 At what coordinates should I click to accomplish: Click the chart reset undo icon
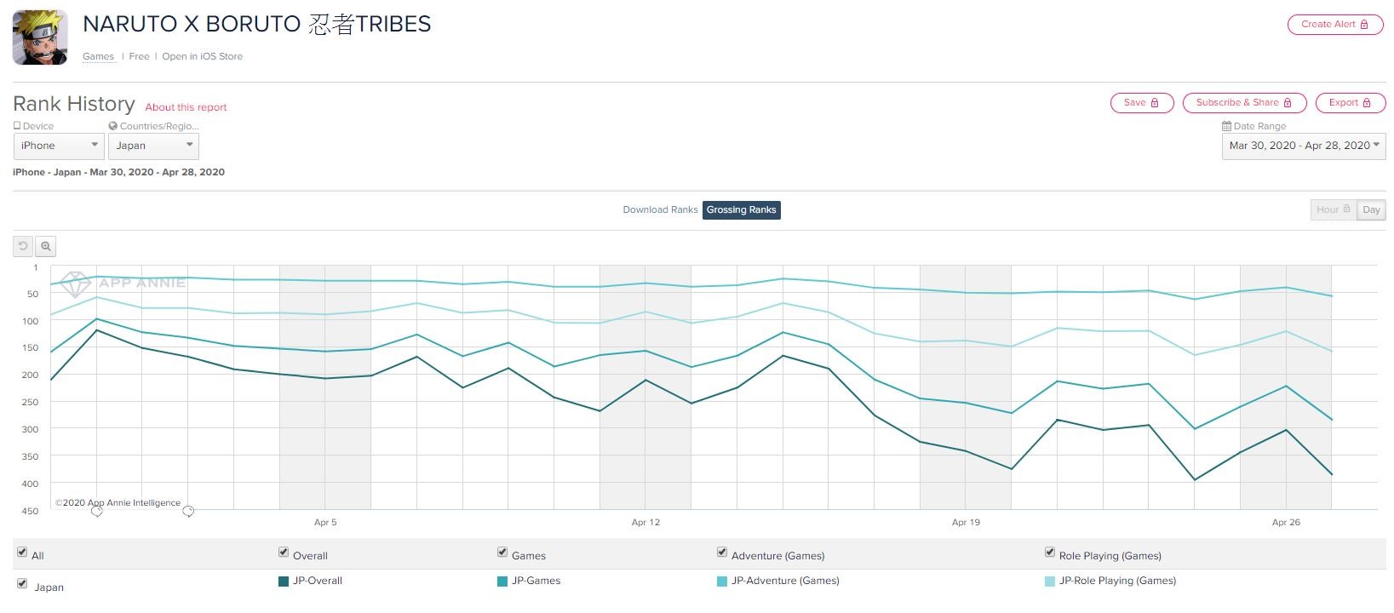coord(23,246)
